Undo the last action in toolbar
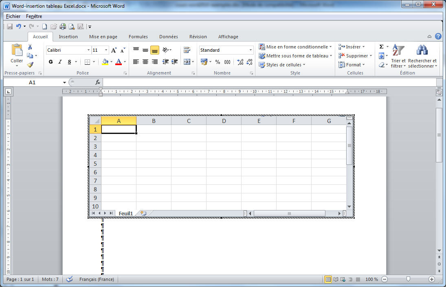 pyautogui.click(x=18, y=26)
